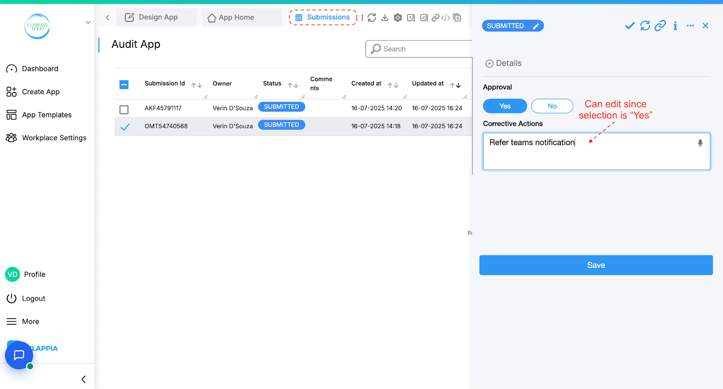
Task: Click the link icon in details panel header
Action: pyautogui.click(x=660, y=26)
